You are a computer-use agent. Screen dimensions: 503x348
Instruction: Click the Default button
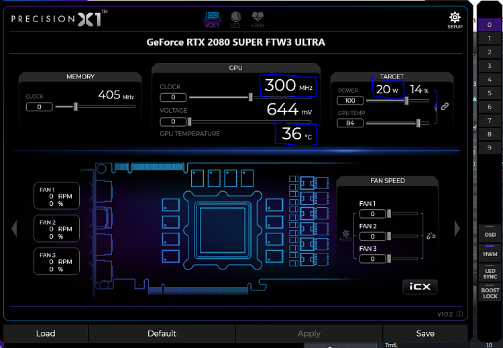[162, 333]
